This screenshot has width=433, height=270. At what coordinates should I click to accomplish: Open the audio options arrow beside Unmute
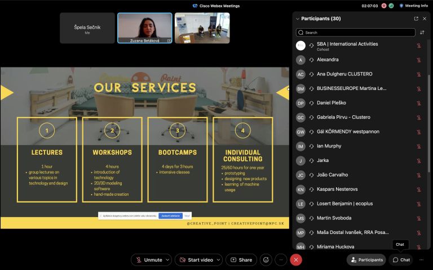pyautogui.click(x=167, y=260)
